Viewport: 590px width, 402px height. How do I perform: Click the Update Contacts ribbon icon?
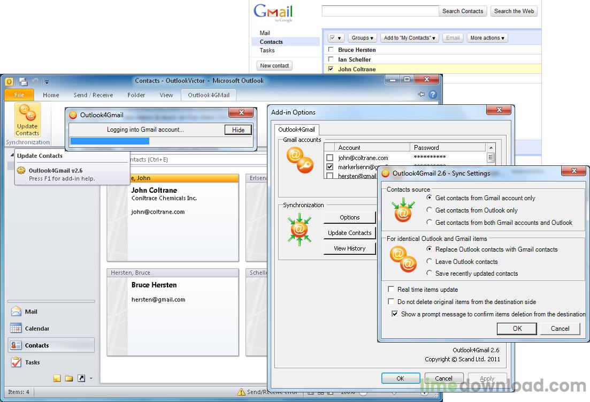(27, 119)
